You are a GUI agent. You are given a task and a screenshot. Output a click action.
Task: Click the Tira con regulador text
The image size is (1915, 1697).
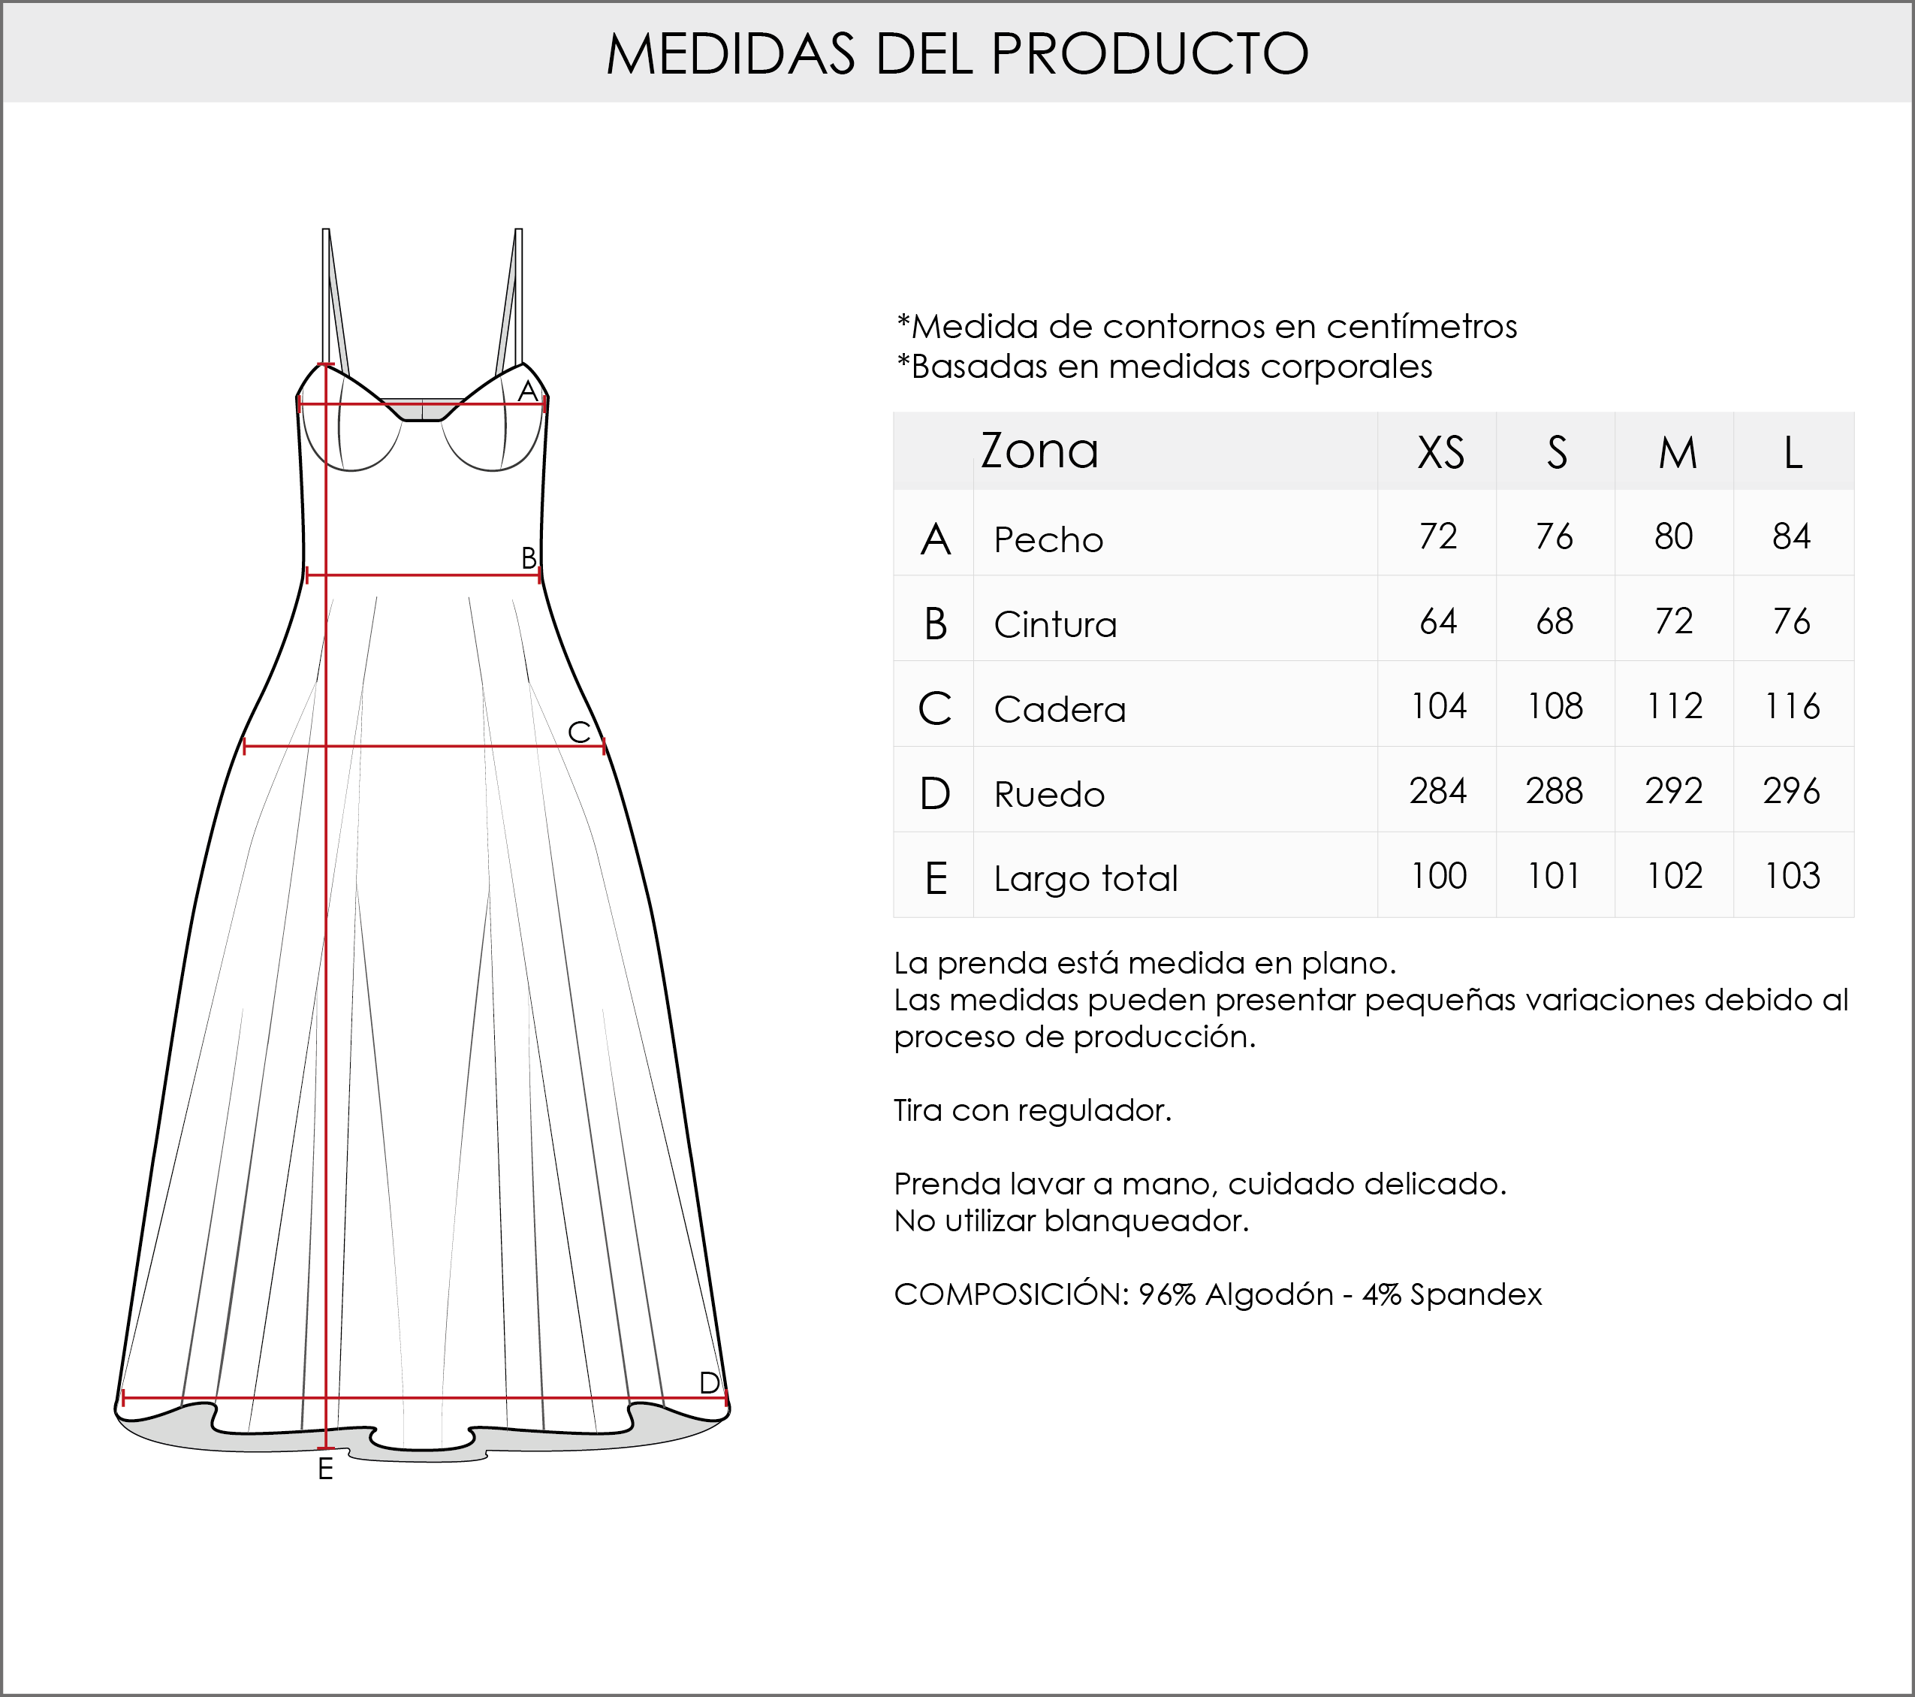[1033, 1110]
